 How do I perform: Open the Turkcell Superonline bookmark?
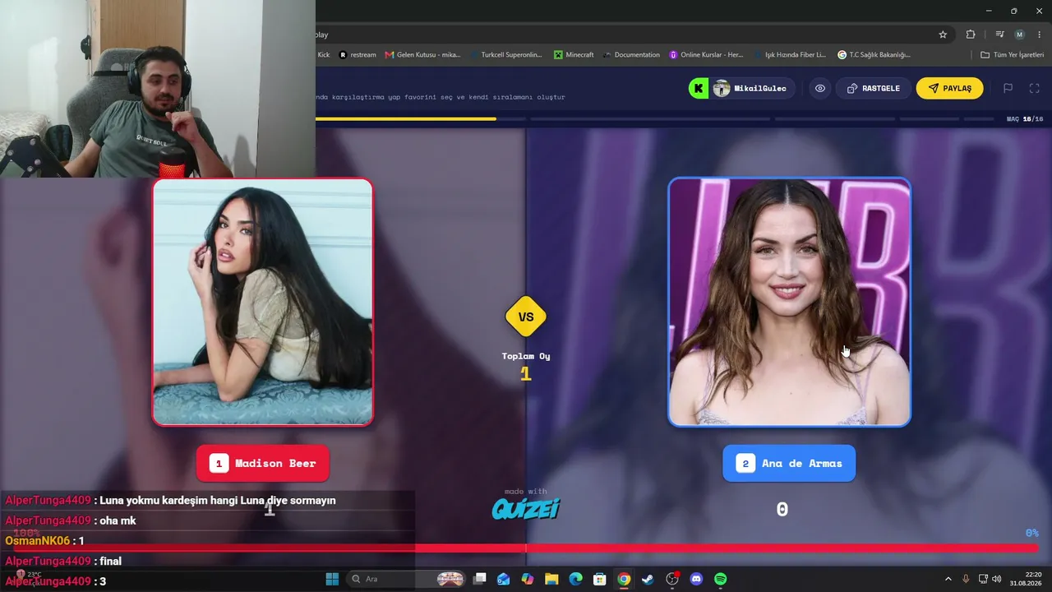coord(506,55)
